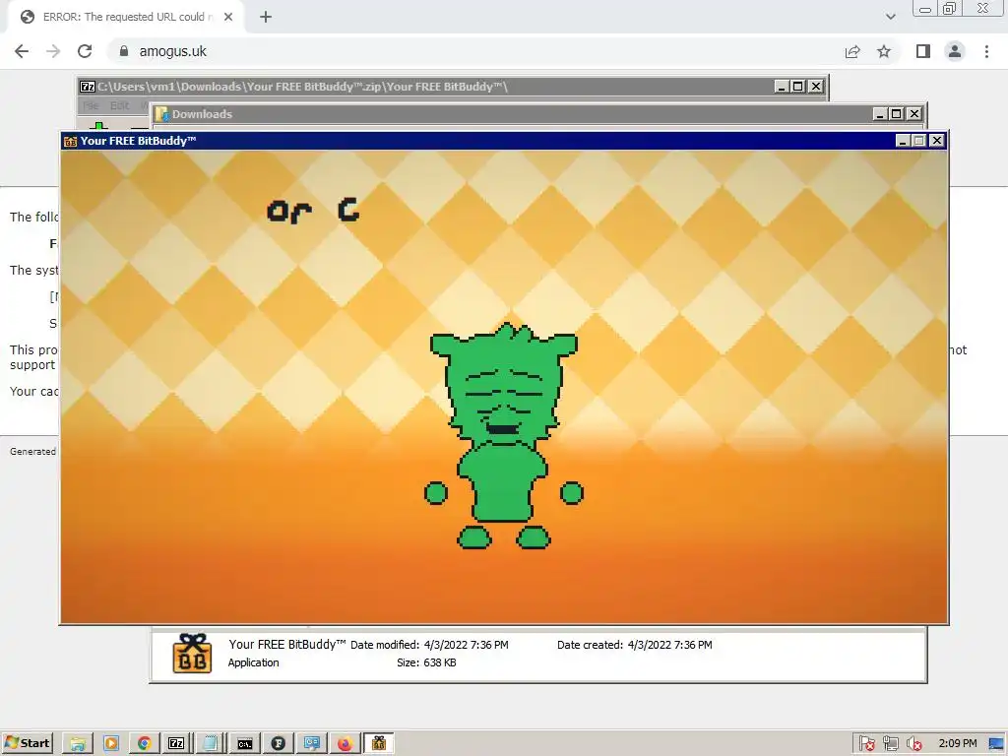Open the round F app in taskbar
Viewport: 1008px width, 756px height.
(279, 744)
